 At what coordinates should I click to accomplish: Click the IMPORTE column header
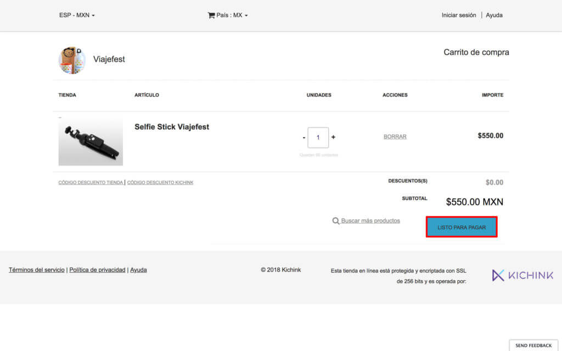(492, 95)
